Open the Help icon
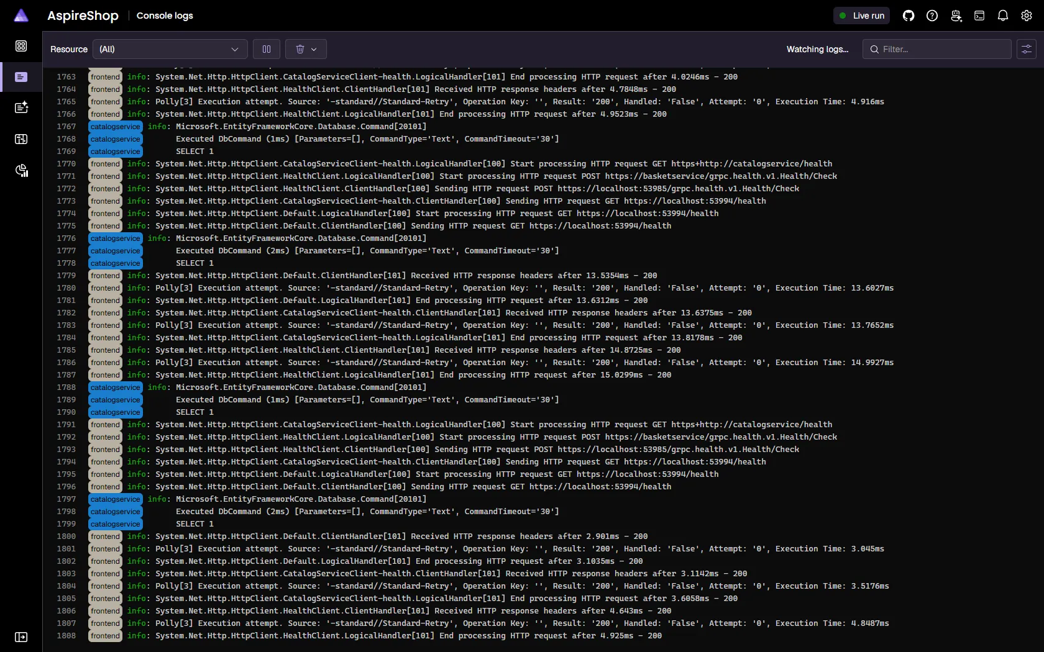Image resolution: width=1044 pixels, height=652 pixels. coord(932,16)
